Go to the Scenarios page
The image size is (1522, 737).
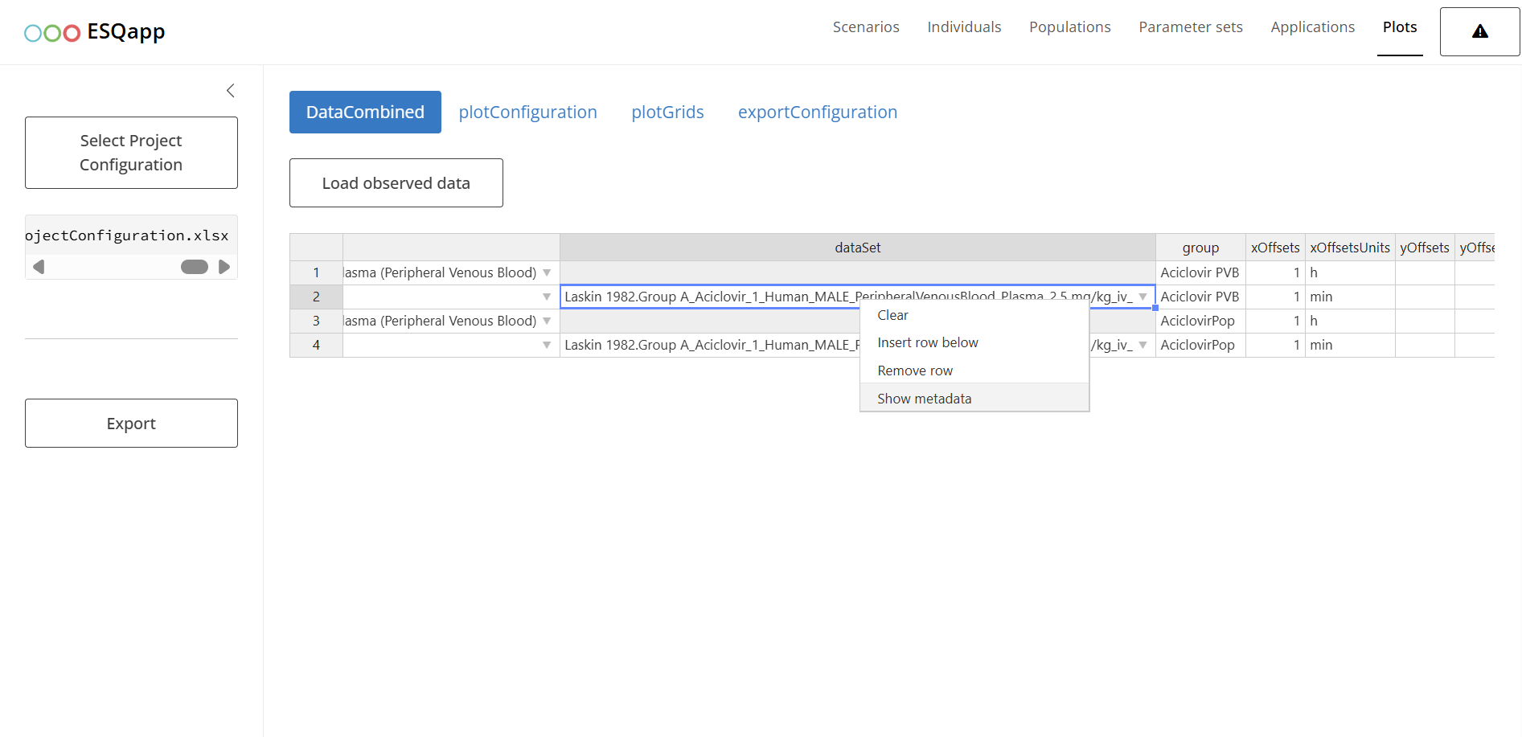866,27
